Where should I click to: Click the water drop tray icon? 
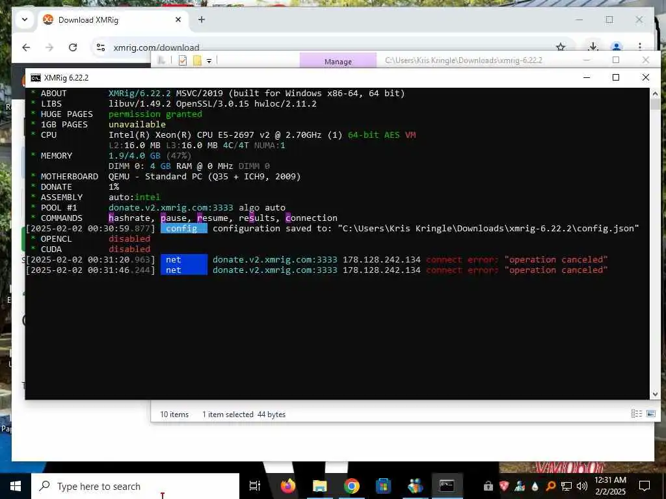pos(535,486)
